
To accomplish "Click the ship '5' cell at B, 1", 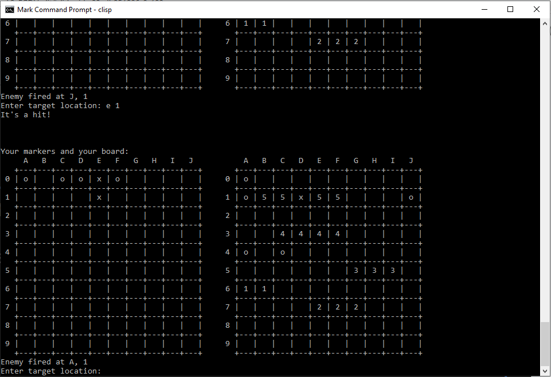I will pyautogui.click(x=264, y=197).
